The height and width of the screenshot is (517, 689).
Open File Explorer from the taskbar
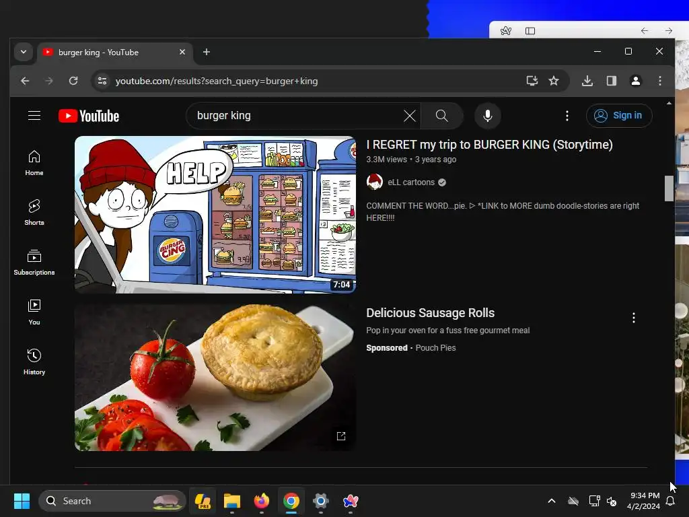(x=232, y=501)
